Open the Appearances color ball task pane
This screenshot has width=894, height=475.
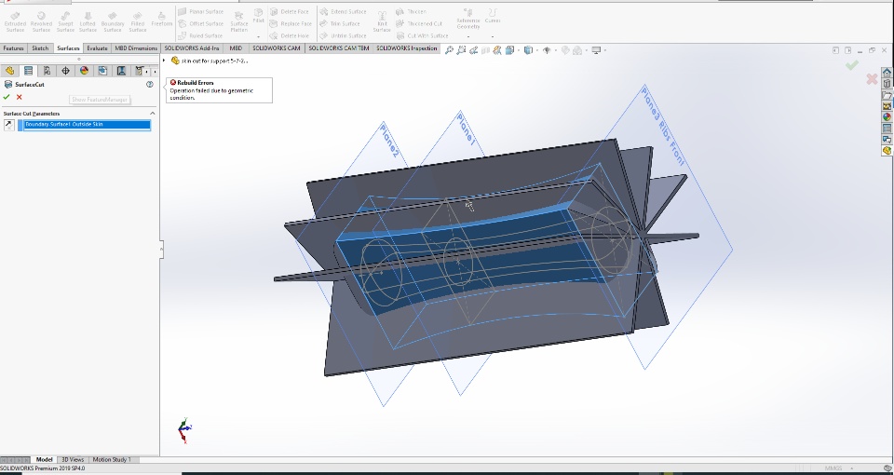coord(887,117)
